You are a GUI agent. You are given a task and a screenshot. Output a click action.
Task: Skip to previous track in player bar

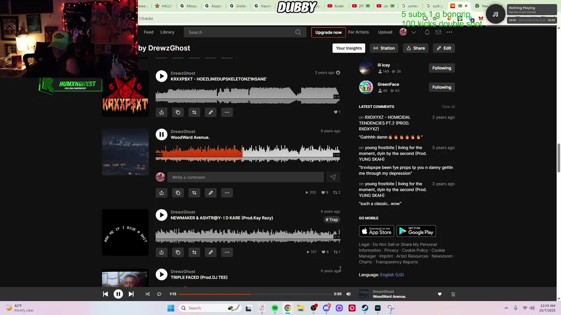[x=106, y=294]
